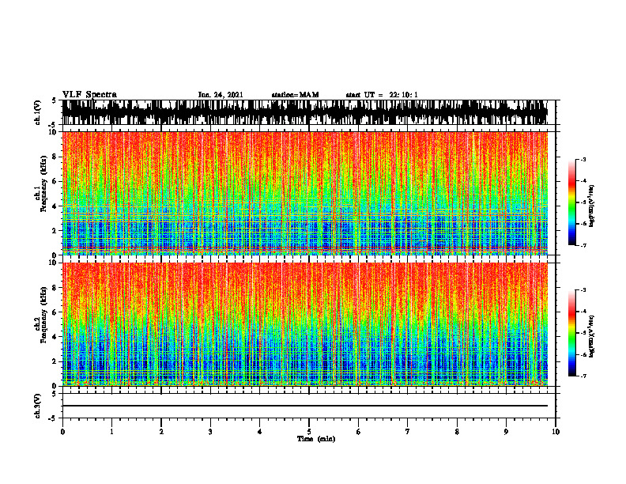Click the date "Jan. 24, 2021" in header
The width and height of the screenshot is (626, 484).
(221, 95)
